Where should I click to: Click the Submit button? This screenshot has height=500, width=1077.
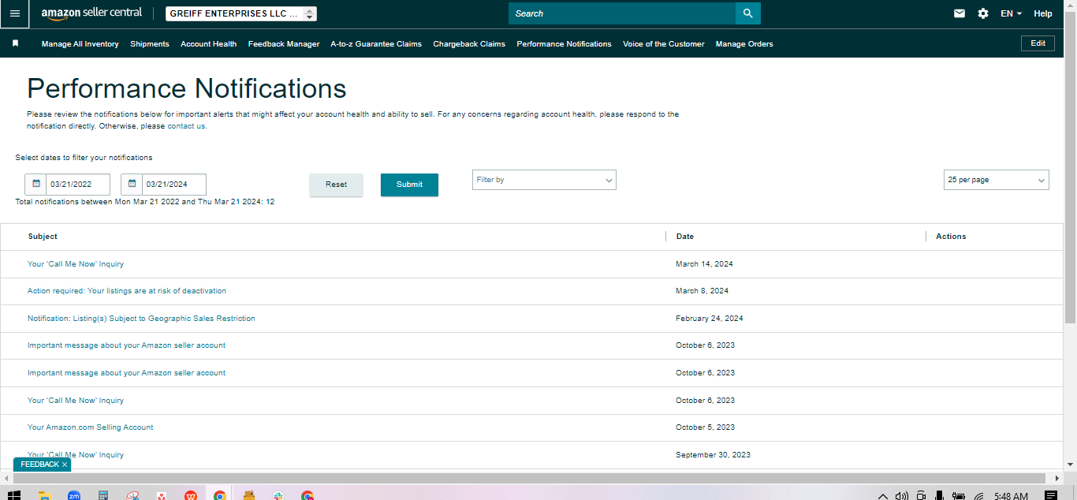(409, 185)
